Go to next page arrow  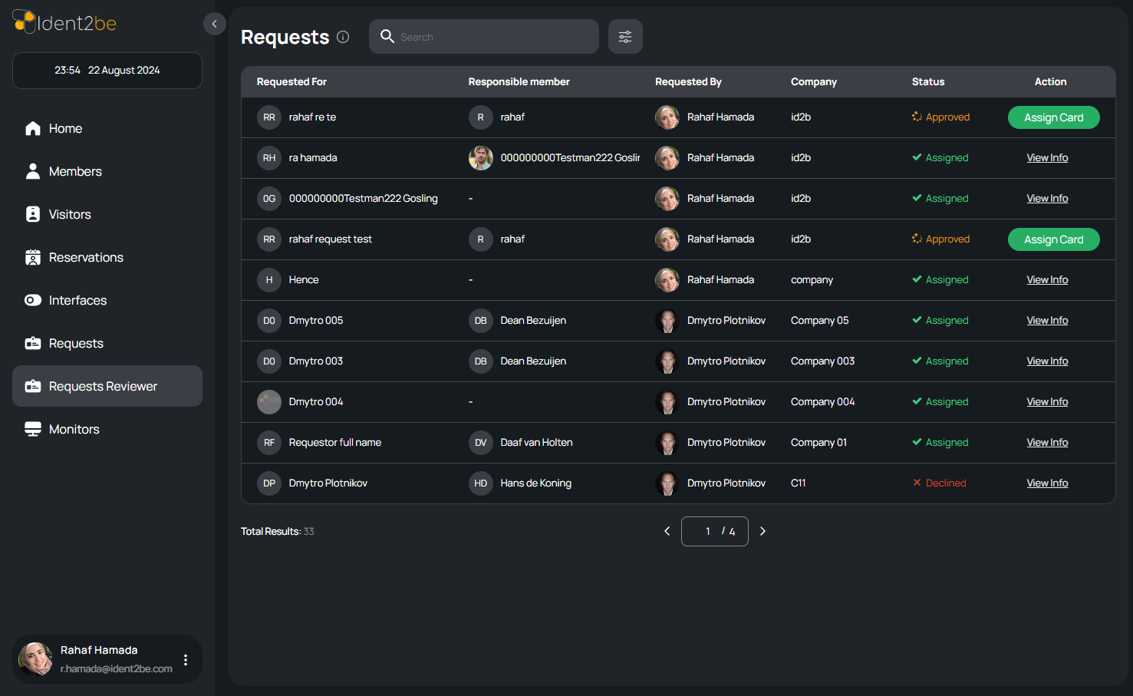(x=762, y=531)
